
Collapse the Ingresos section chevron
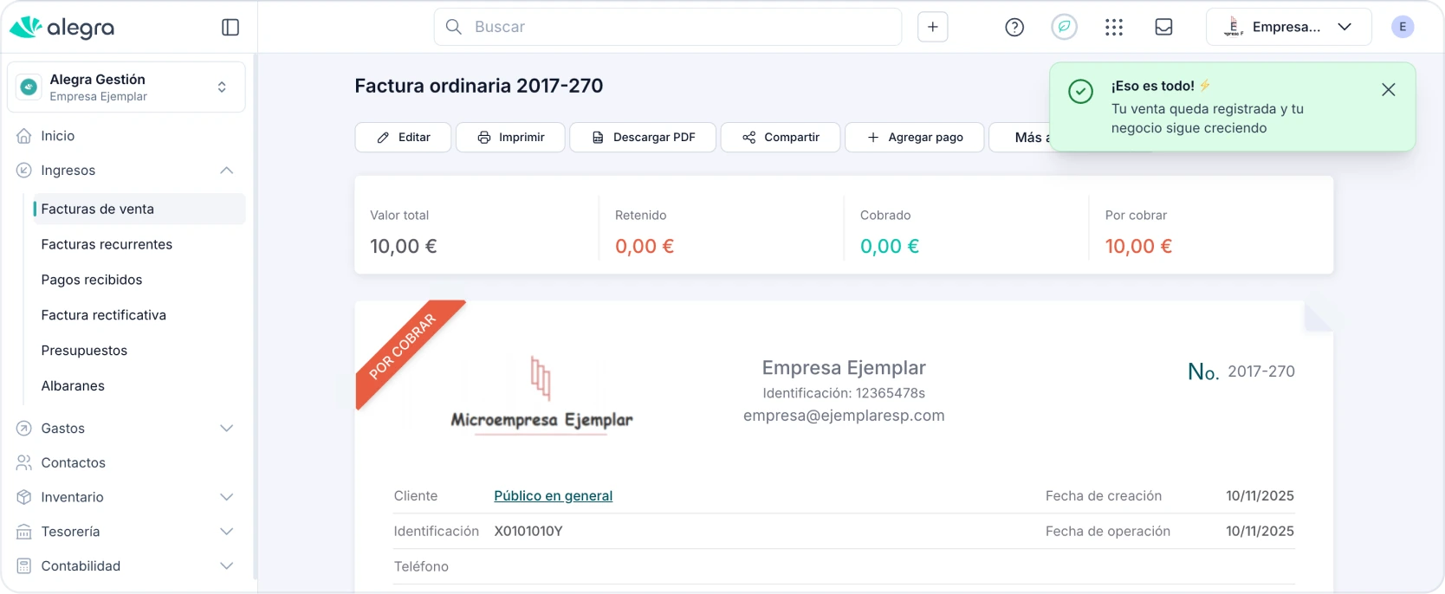(227, 171)
